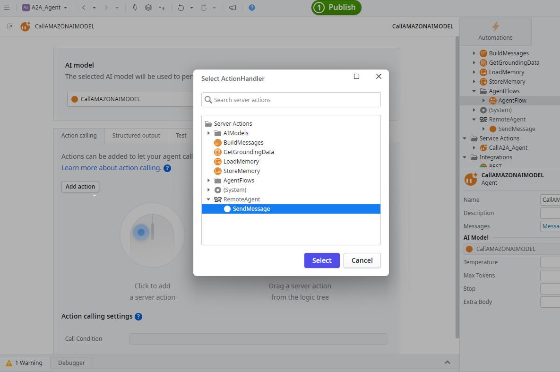Open the Debugger tab
This screenshot has width=560, height=372.
pos(71,363)
